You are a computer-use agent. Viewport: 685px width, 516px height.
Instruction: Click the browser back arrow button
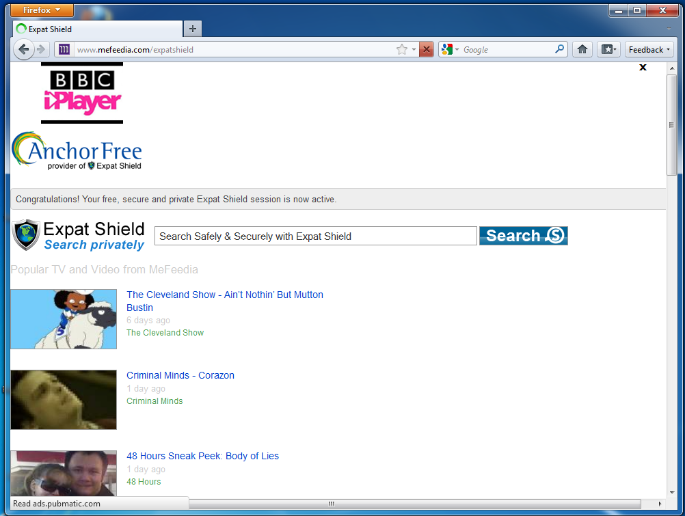coord(23,49)
